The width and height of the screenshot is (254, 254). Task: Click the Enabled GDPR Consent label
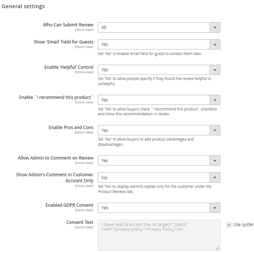click(x=69, y=205)
